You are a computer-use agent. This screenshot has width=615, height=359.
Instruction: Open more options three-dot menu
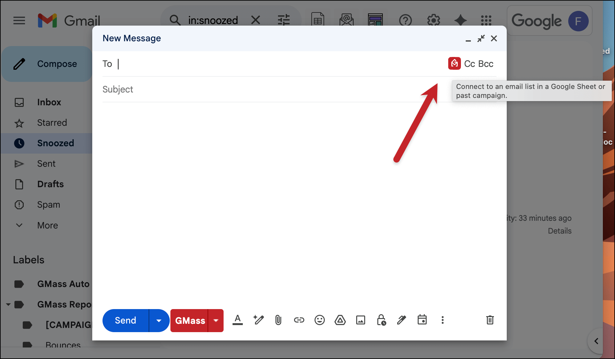[x=443, y=320]
